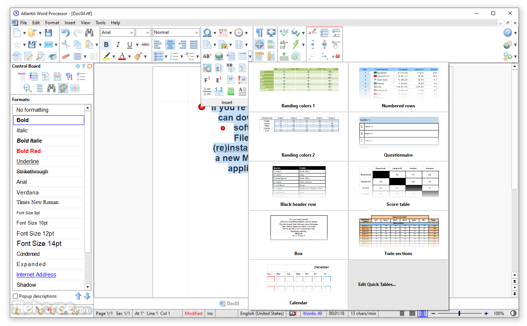
Task: Toggle show paragraph marks pilcrow button
Action: pyautogui.click(x=259, y=33)
